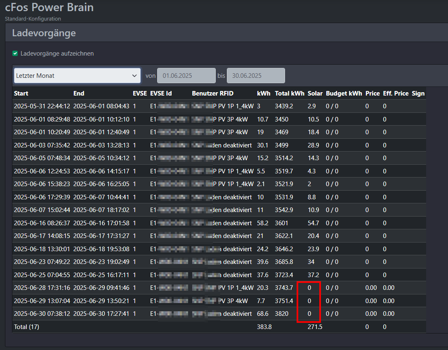Select start time 2025-06-28 17:31:16
The image size is (448, 350).
pyautogui.click(x=42, y=288)
